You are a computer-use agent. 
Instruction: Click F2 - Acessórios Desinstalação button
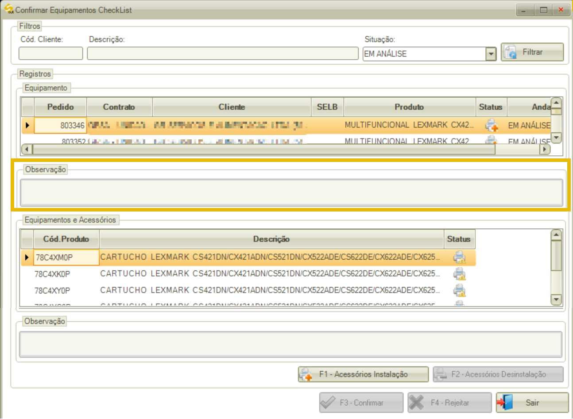coord(498,374)
